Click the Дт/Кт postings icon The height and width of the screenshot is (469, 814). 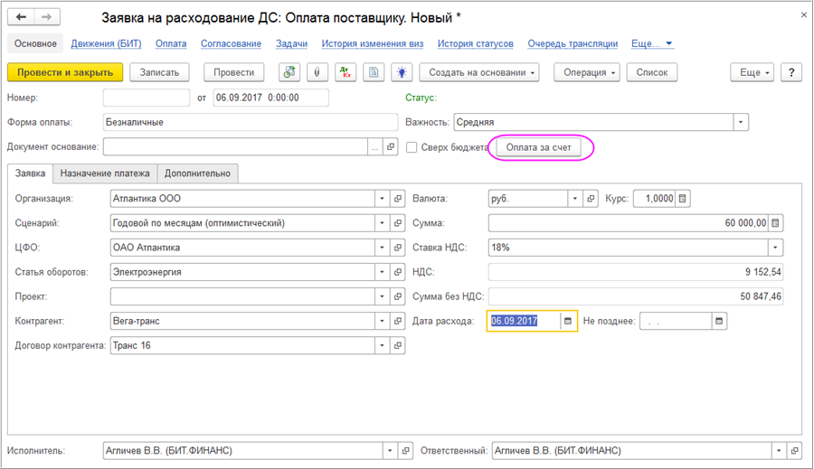[345, 72]
